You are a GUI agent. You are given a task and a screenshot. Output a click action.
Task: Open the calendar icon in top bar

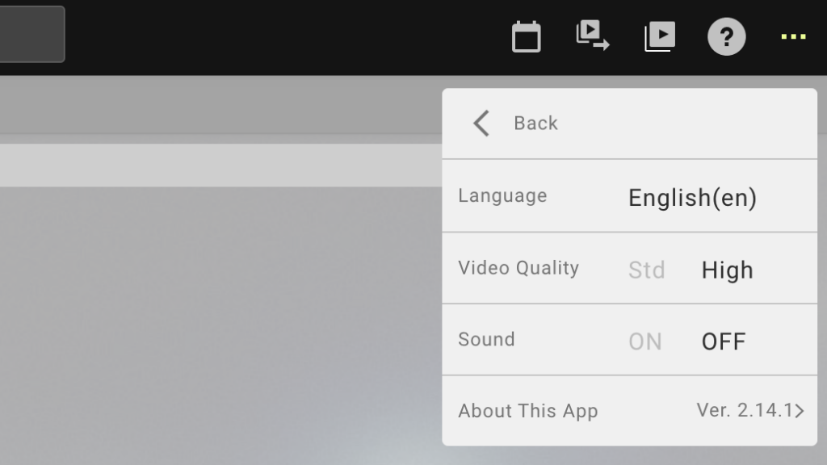point(526,37)
